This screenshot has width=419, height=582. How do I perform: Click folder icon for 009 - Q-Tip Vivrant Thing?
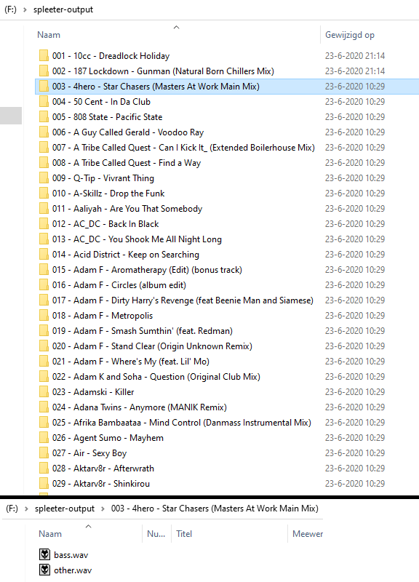point(44,178)
